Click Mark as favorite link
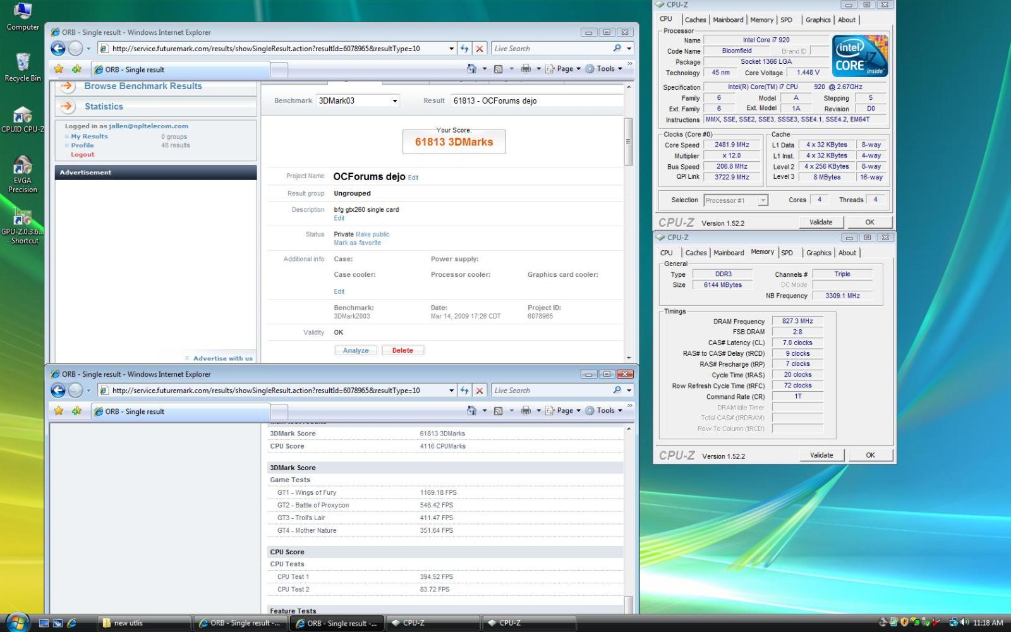This screenshot has width=1011, height=632. coord(358,243)
